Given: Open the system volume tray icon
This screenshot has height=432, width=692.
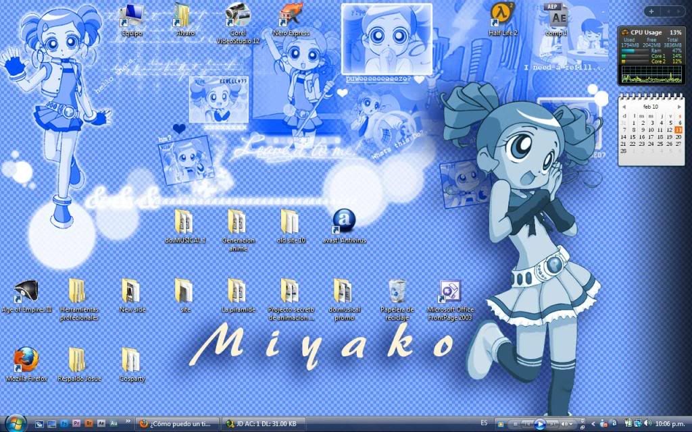Looking at the screenshot, I should click(x=647, y=424).
